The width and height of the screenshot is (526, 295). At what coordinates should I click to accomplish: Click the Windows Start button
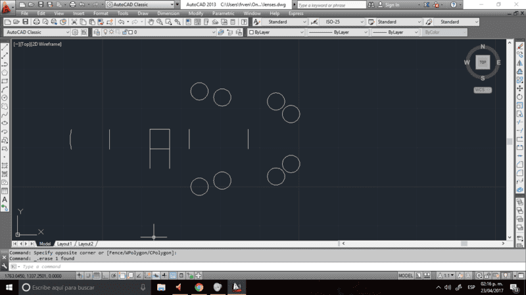pyautogui.click(x=9, y=287)
